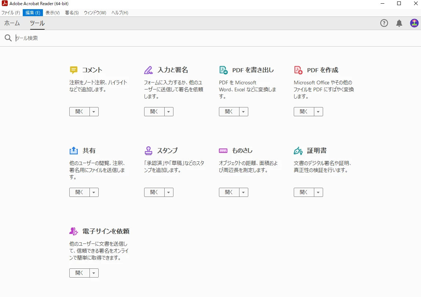Open the スタンプ tool with 開く
Screen dimensions: 421x297
pos(154,192)
